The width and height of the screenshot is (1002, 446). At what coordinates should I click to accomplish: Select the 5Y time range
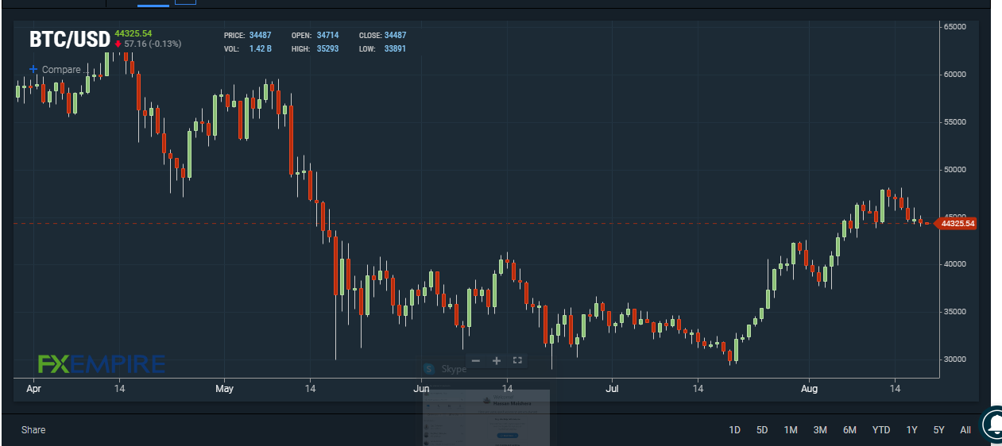pyautogui.click(x=939, y=430)
